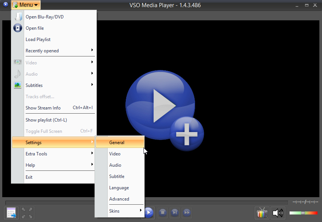The height and width of the screenshot is (222, 322).
Task: Choose Exit from the menu
Action: click(x=54, y=177)
